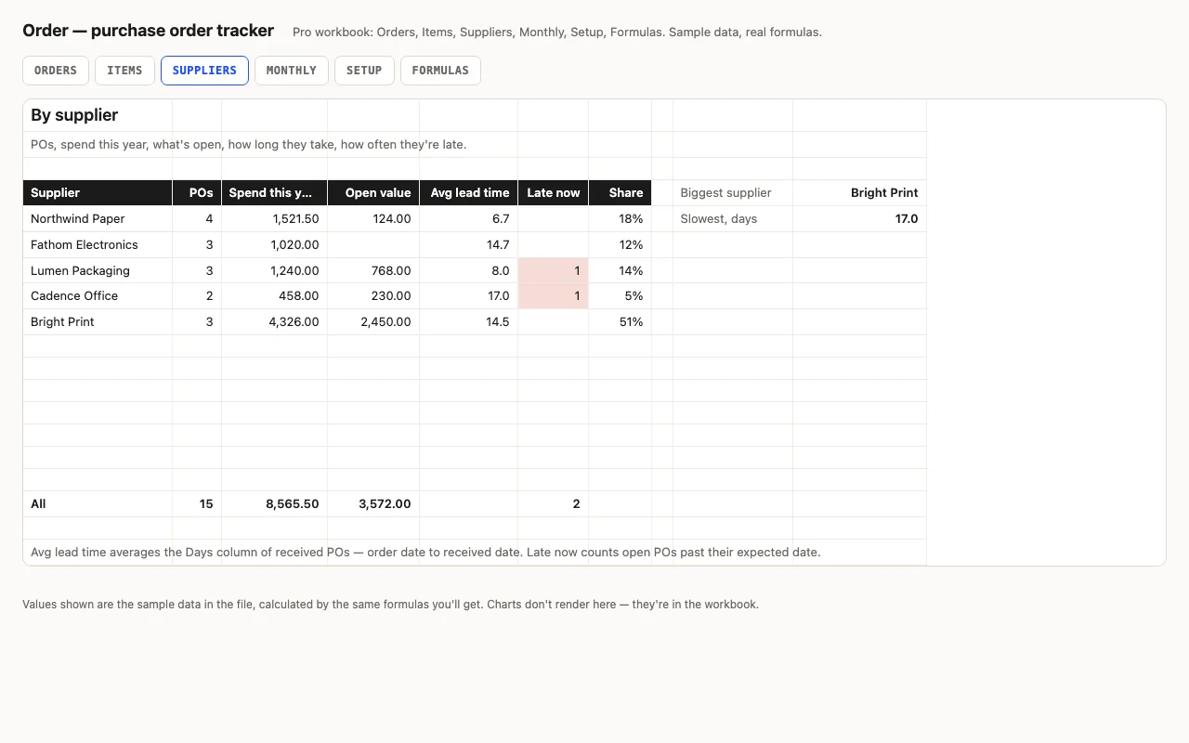Switch to the Items tab
The image size is (1189, 743).
(x=124, y=71)
